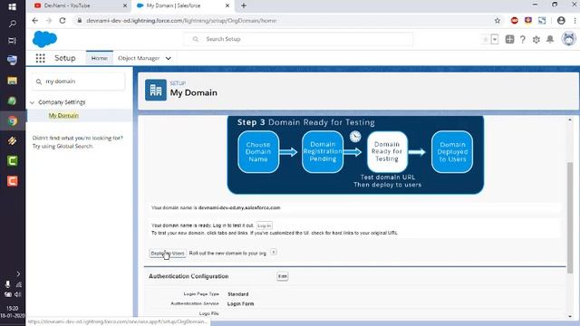Click the Standard login page type value
580x326 pixels.
[237, 294]
